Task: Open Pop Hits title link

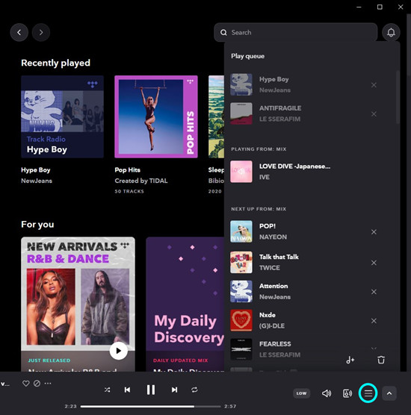Action: click(128, 170)
